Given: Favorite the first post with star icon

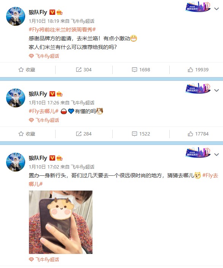Looking at the screenshot, I should point(27,70).
